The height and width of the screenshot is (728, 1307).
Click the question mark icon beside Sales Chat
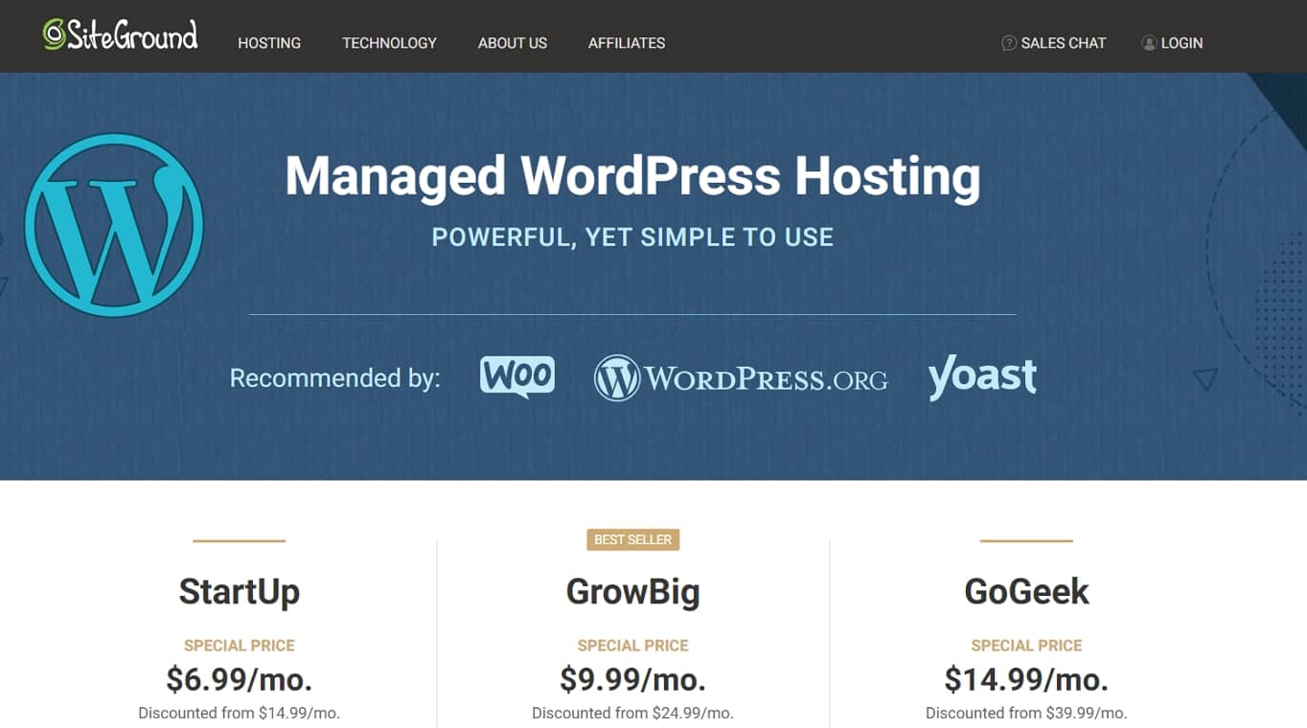pyautogui.click(x=1009, y=43)
